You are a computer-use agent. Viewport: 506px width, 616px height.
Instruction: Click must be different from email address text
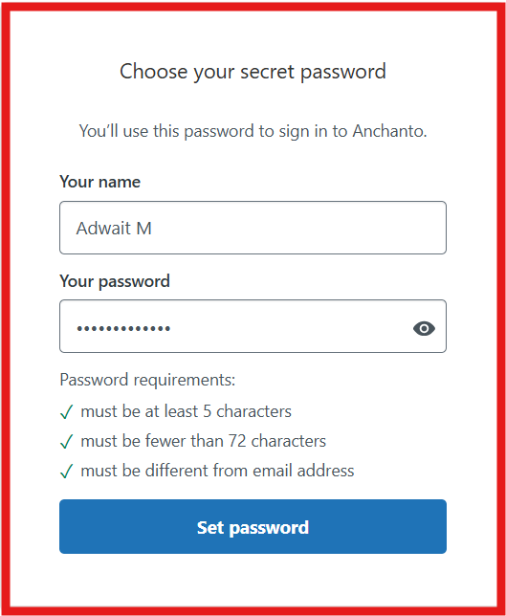pos(217,471)
